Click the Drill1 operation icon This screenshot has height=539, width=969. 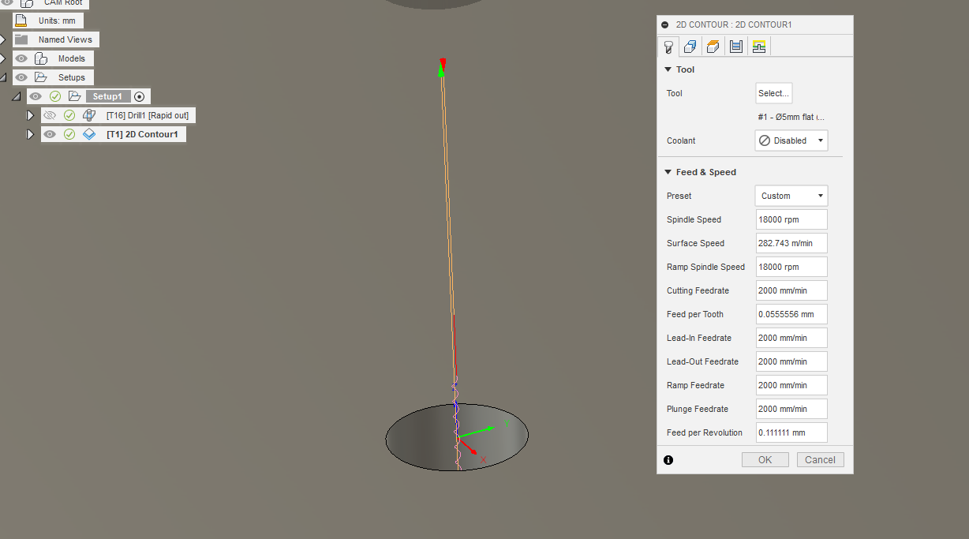pos(89,115)
